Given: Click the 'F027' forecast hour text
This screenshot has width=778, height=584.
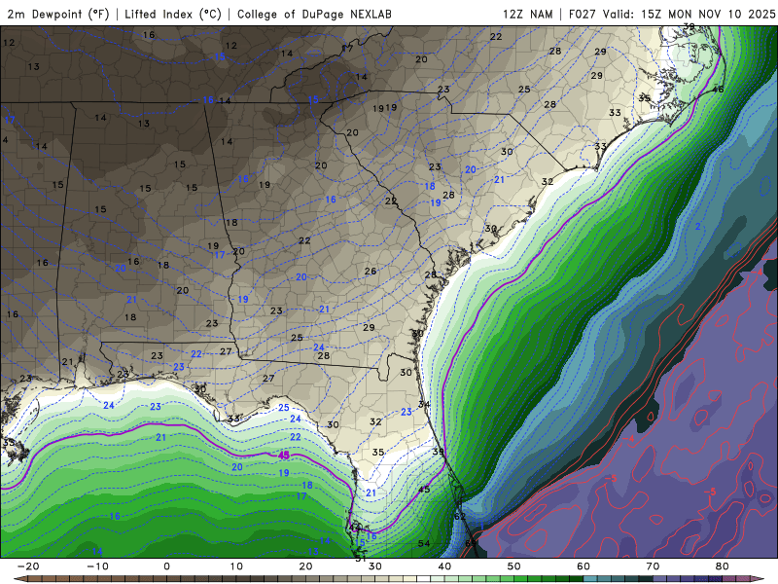Looking at the screenshot, I should (583, 14).
